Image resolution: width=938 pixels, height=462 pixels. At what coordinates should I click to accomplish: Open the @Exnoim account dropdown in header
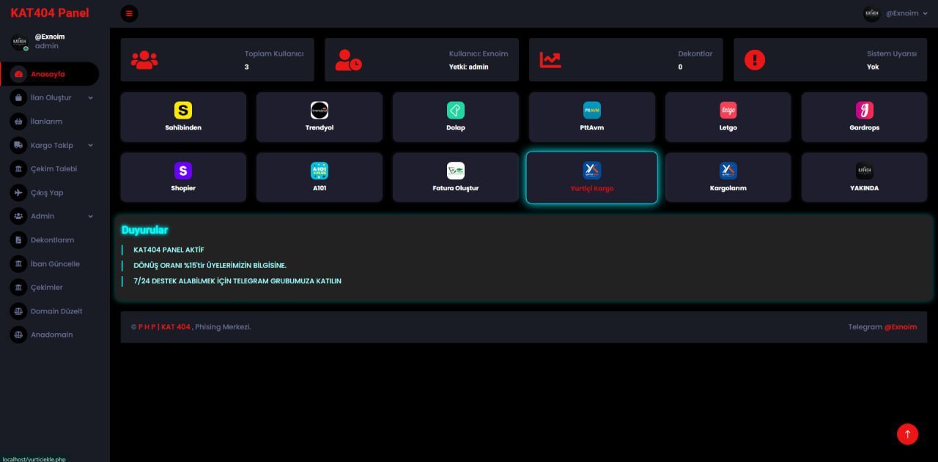896,13
